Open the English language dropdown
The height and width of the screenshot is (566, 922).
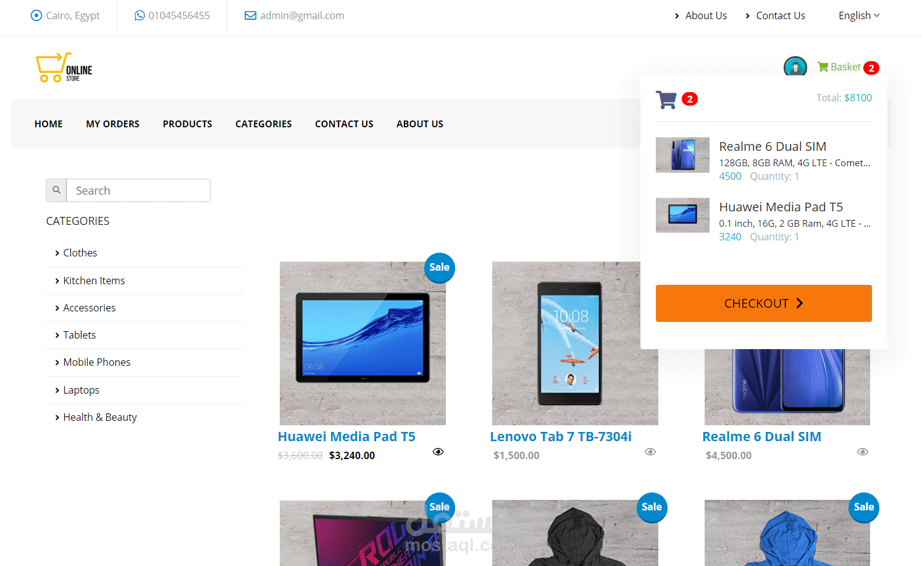tap(858, 15)
